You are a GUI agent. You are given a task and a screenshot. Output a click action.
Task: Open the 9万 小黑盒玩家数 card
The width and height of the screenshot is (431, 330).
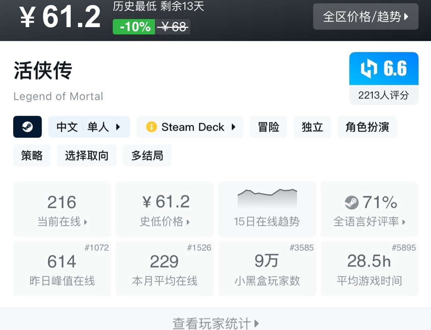tap(267, 269)
